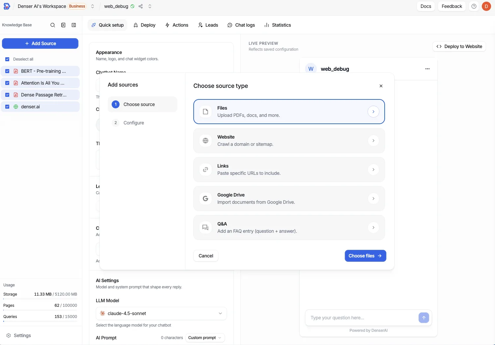Expand the Google Drive option arrow

[373, 199]
